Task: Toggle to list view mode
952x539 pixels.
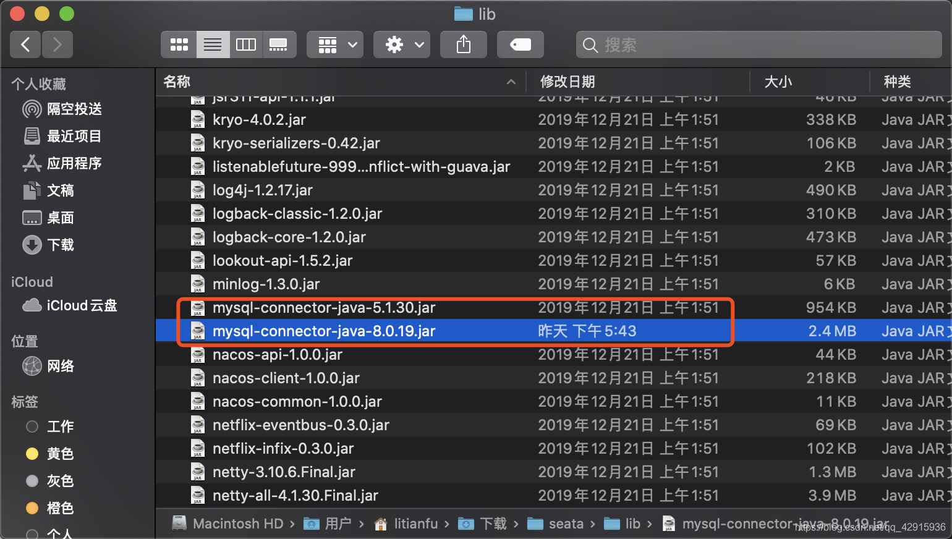Action: 213,44
